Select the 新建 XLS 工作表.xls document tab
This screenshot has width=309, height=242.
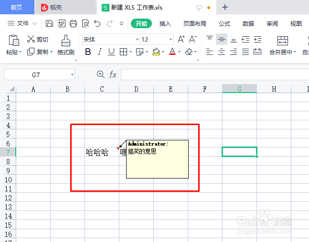(156, 7)
